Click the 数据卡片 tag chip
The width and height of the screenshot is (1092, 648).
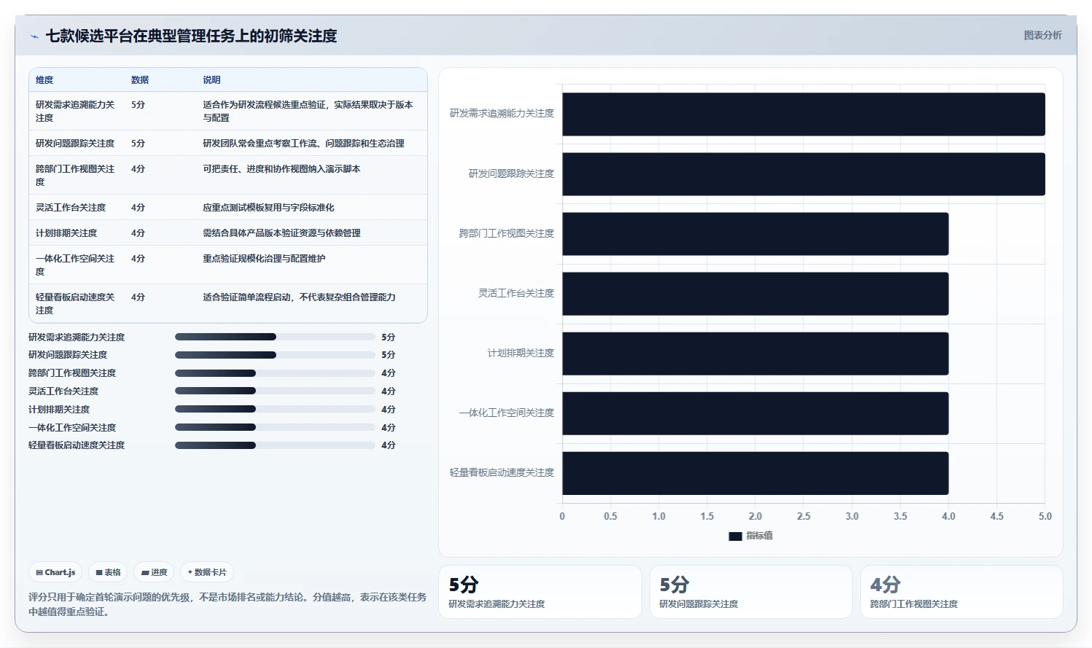207,572
